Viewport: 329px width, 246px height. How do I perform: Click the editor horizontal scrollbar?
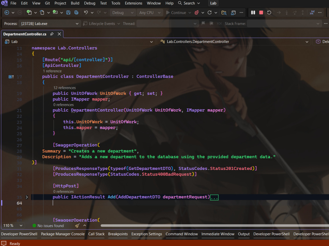tap(215, 226)
